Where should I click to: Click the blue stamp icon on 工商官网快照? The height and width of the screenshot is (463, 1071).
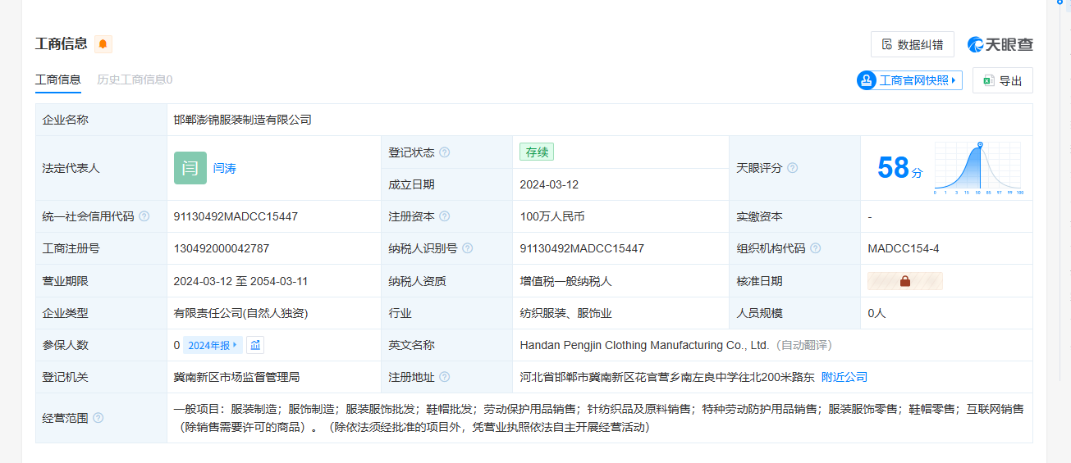pos(867,80)
